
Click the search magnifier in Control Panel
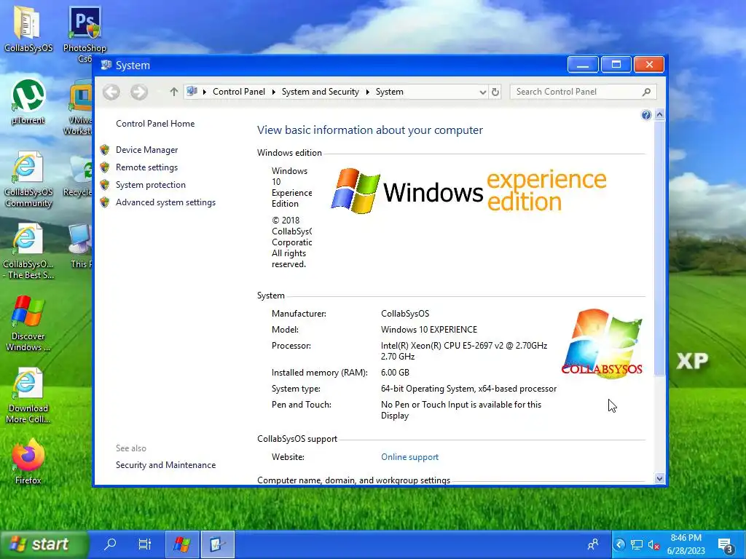(x=646, y=92)
